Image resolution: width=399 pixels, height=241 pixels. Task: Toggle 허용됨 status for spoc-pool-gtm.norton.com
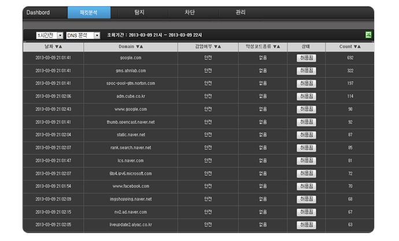[x=306, y=84]
